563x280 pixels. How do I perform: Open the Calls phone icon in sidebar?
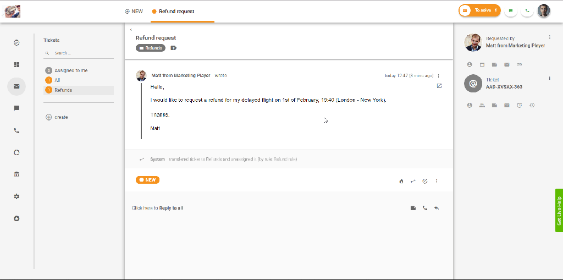coord(16,131)
